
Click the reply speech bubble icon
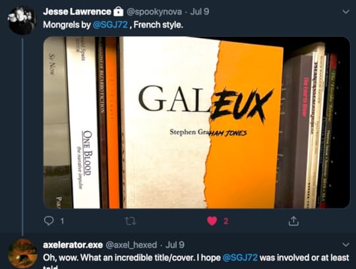point(48,221)
